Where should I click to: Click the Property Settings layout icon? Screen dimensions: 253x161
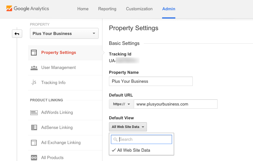[34, 53]
